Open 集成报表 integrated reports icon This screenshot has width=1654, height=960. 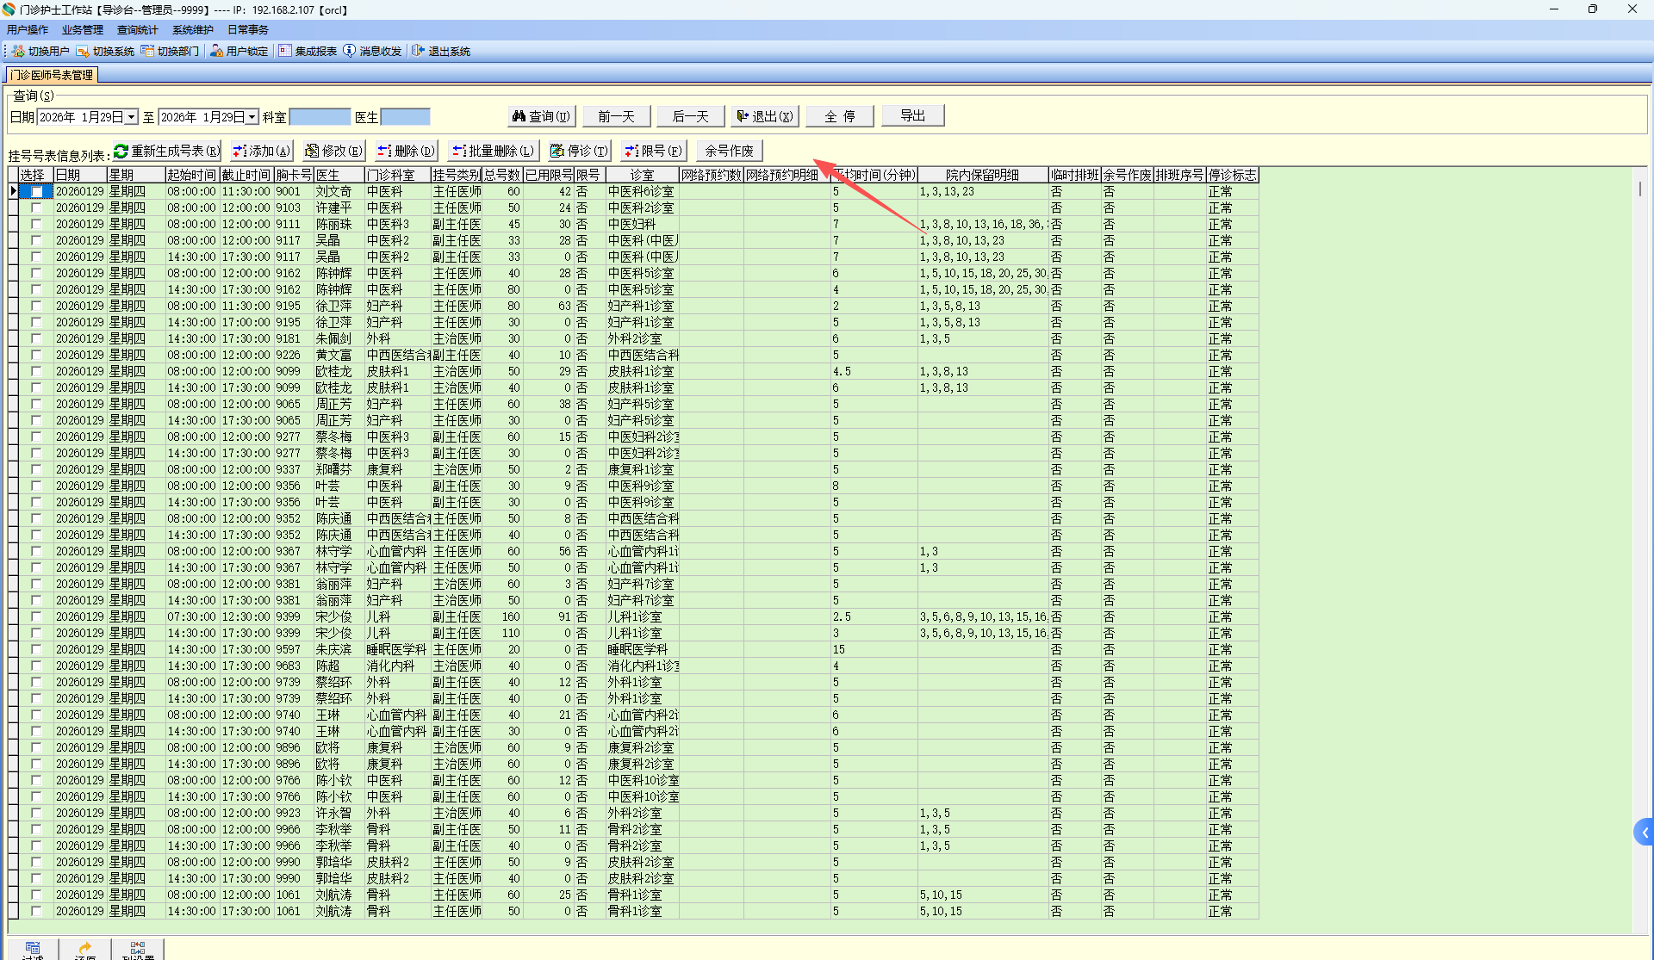coord(285,52)
